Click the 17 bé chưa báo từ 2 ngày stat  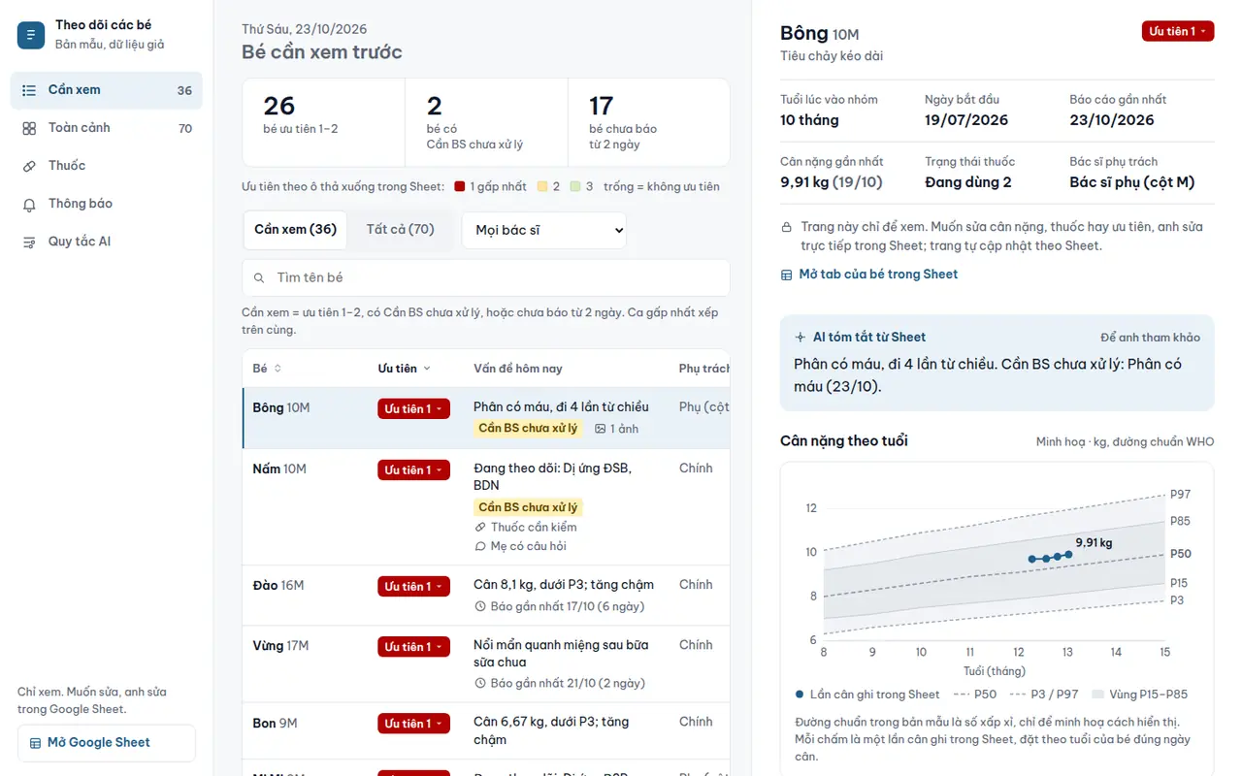click(x=648, y=123)
